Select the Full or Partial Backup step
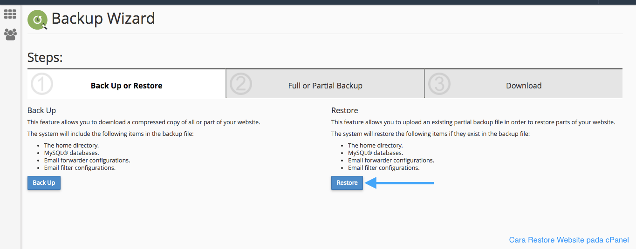This screenshot has height=249, width=636. pos(325,84)
